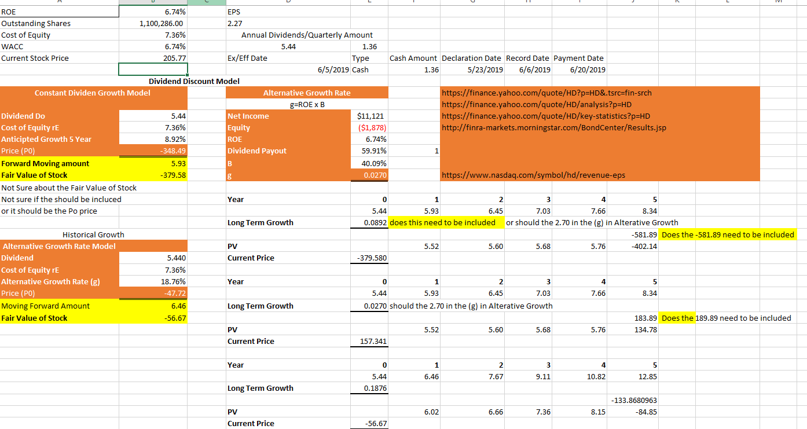Click the Constant Dividen Growth Model header
The height and width of the screenshot is (429, 807).
pos(93,93)
